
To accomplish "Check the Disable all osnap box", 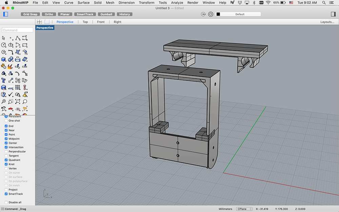I will pos(6,203).
